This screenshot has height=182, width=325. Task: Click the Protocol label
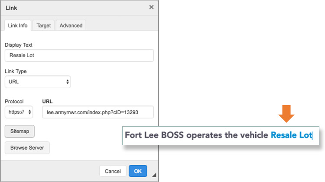(x=14, y=101)
